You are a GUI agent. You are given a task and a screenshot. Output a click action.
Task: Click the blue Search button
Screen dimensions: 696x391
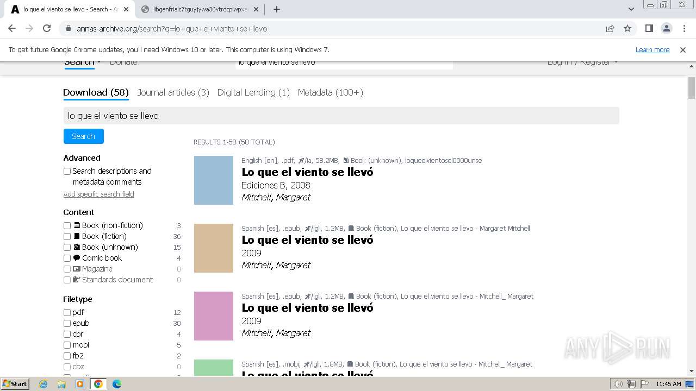[x=83, y=136]
